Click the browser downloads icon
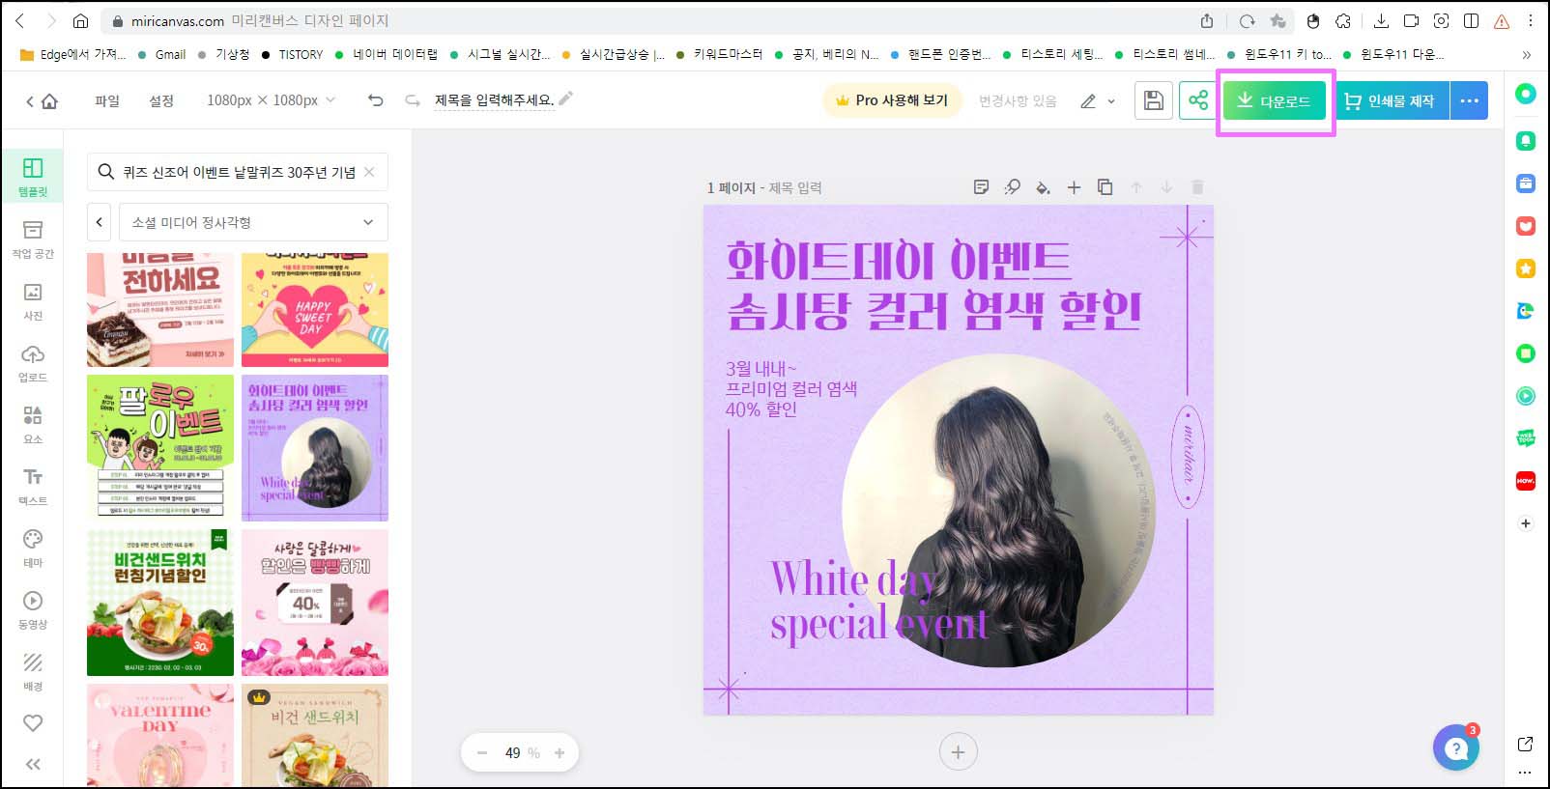The height and width of the screenshot is (789, 1550). pos(1381,20)
